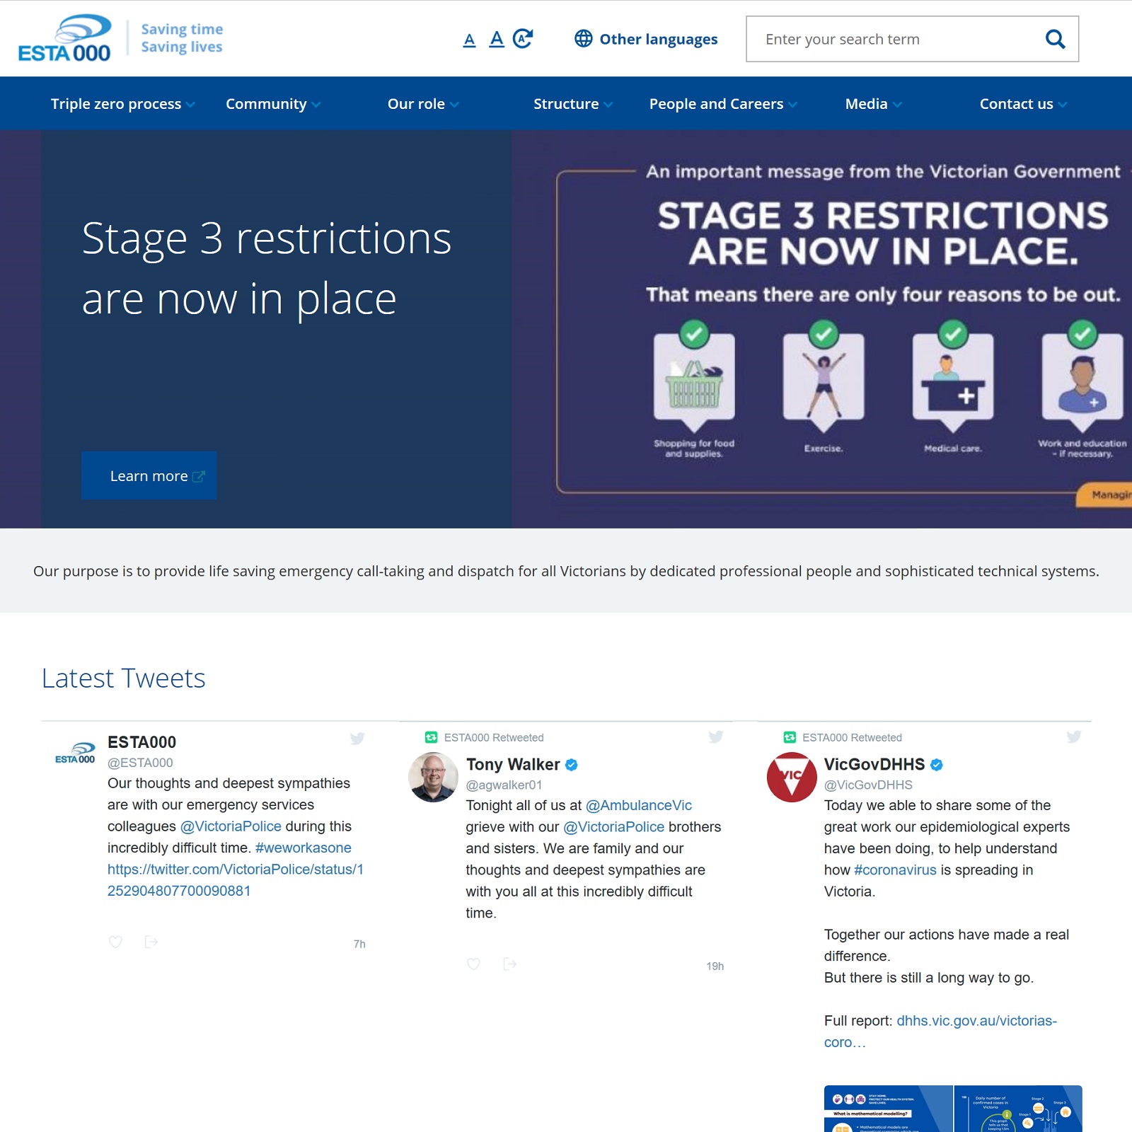This screenshot has height=1132, width=1132.
Task: Click the 19h timestamp on Tony Walker tweet
Action: point(715,966)
